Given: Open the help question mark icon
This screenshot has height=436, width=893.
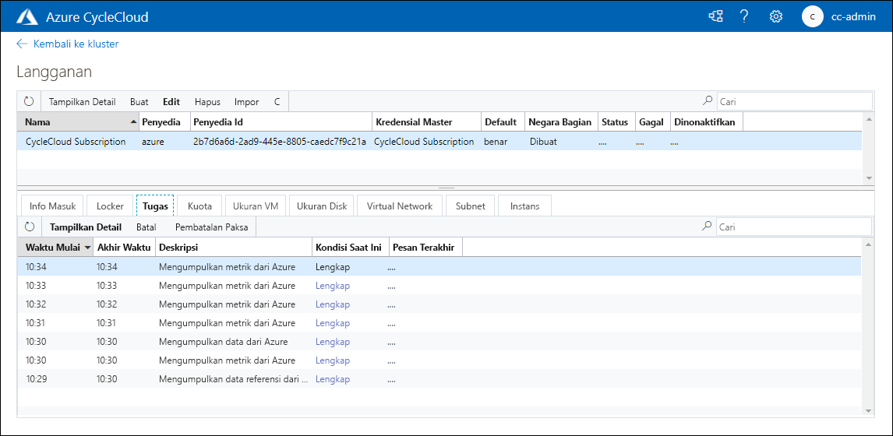Looking at the screenshot, I should tap(744, 16).
